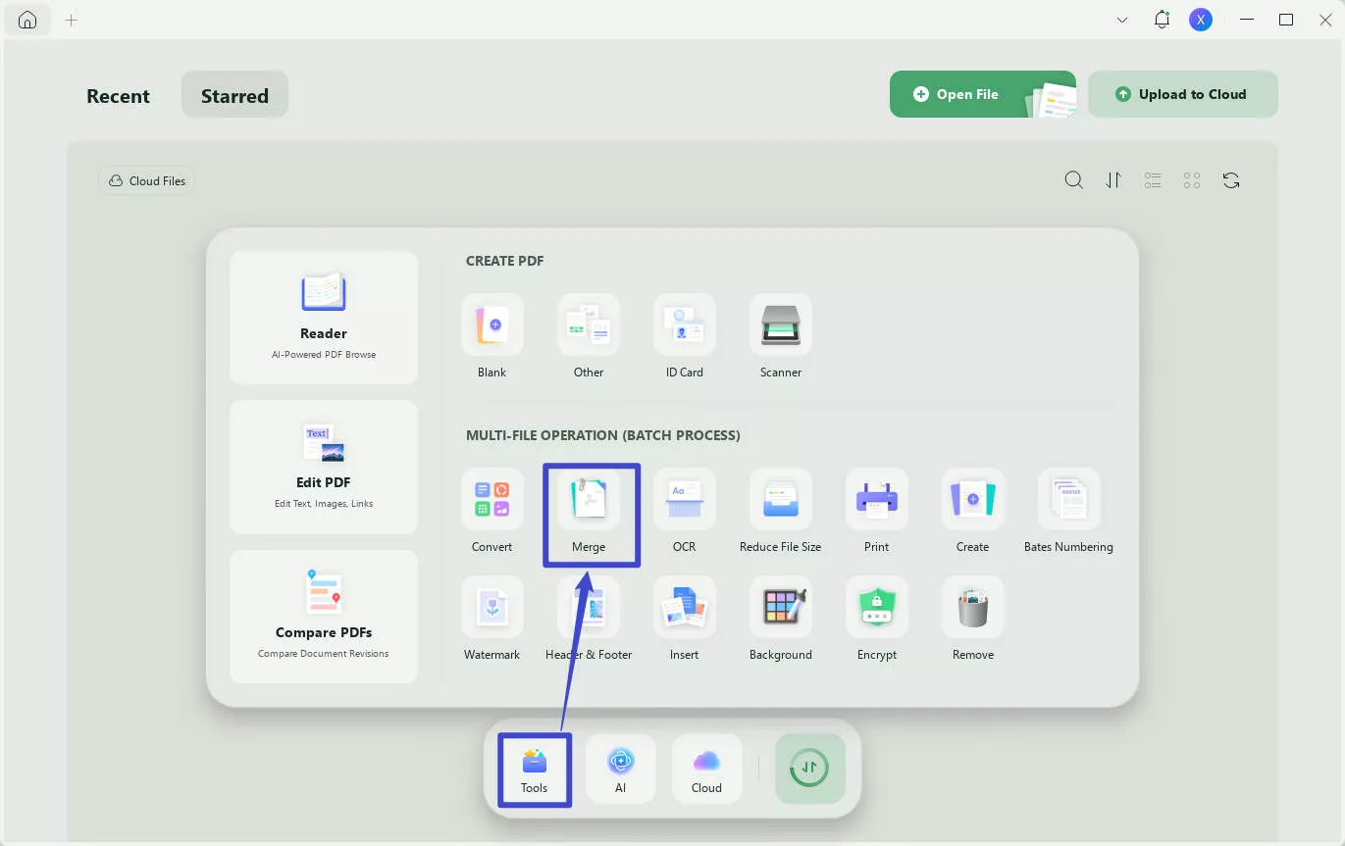Click the Open File button

[x=982, y=94]
